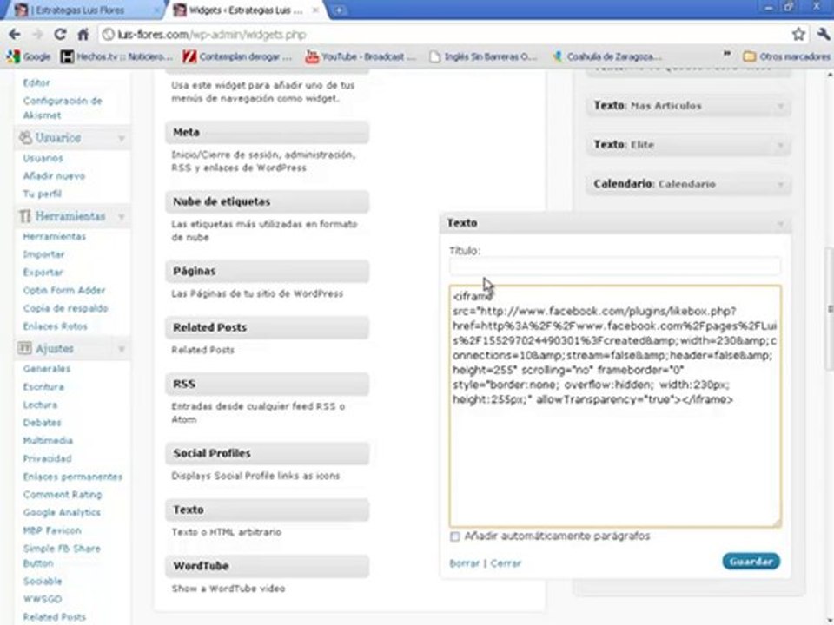Screen dimensions: 834x625
Task: Select the available Related Posts widget
Action: point(267,328)
